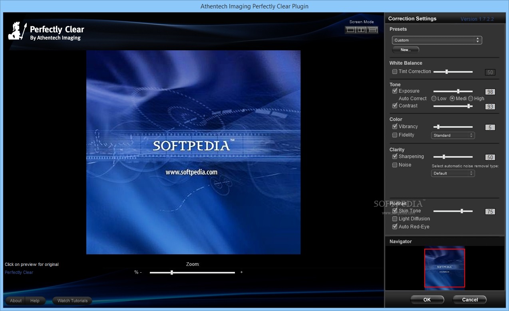
Task: Enable the Fidelity checkbox
Action: click(x=395, y=135)
